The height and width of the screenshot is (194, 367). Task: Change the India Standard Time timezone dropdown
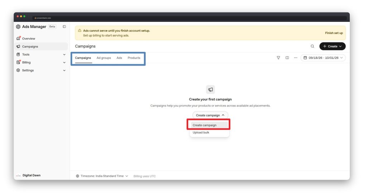point(102,176)
